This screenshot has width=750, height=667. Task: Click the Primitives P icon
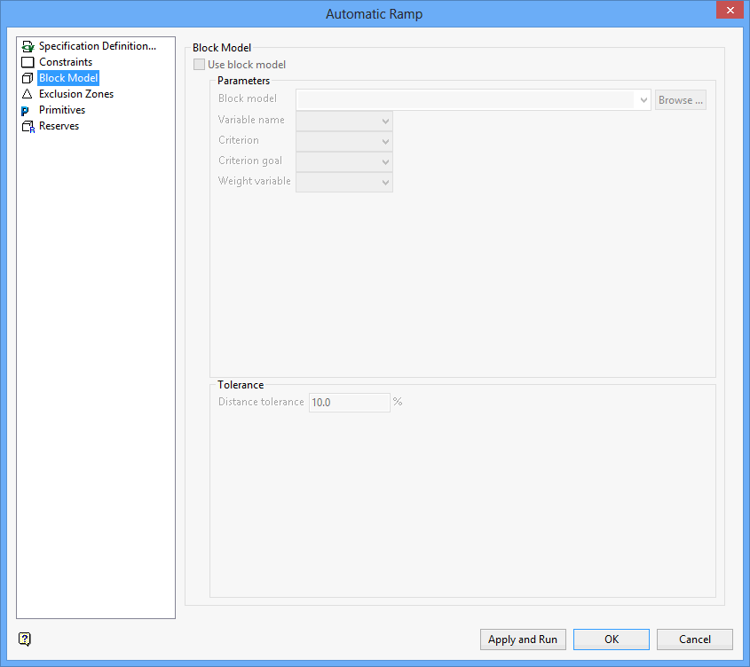point(25,111)
